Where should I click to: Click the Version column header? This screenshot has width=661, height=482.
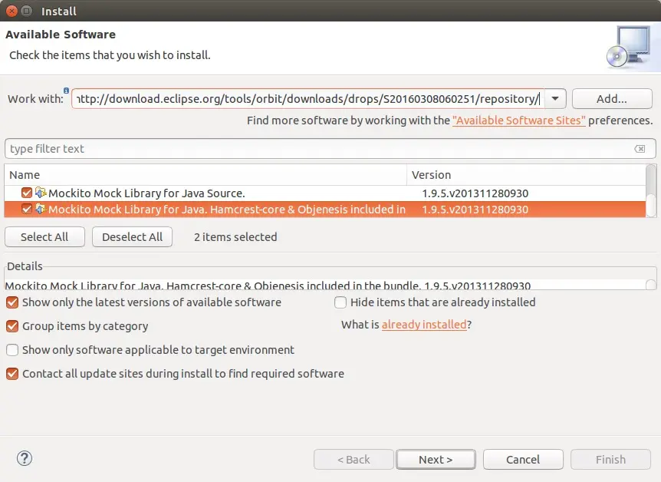526,175
